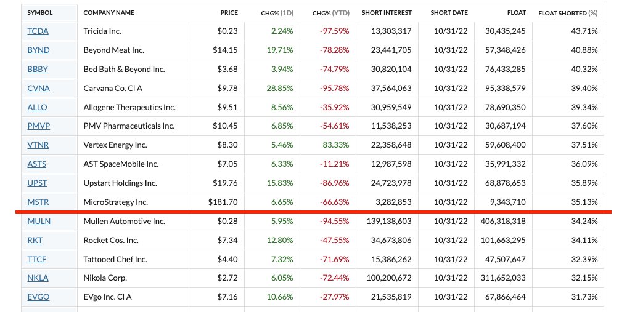Click the 311,652,033 Nikola float value
643x312 pixels.
tap(503, 278)
